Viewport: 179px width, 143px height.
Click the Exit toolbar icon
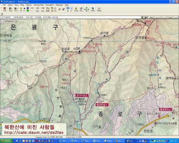coord(5,9)
